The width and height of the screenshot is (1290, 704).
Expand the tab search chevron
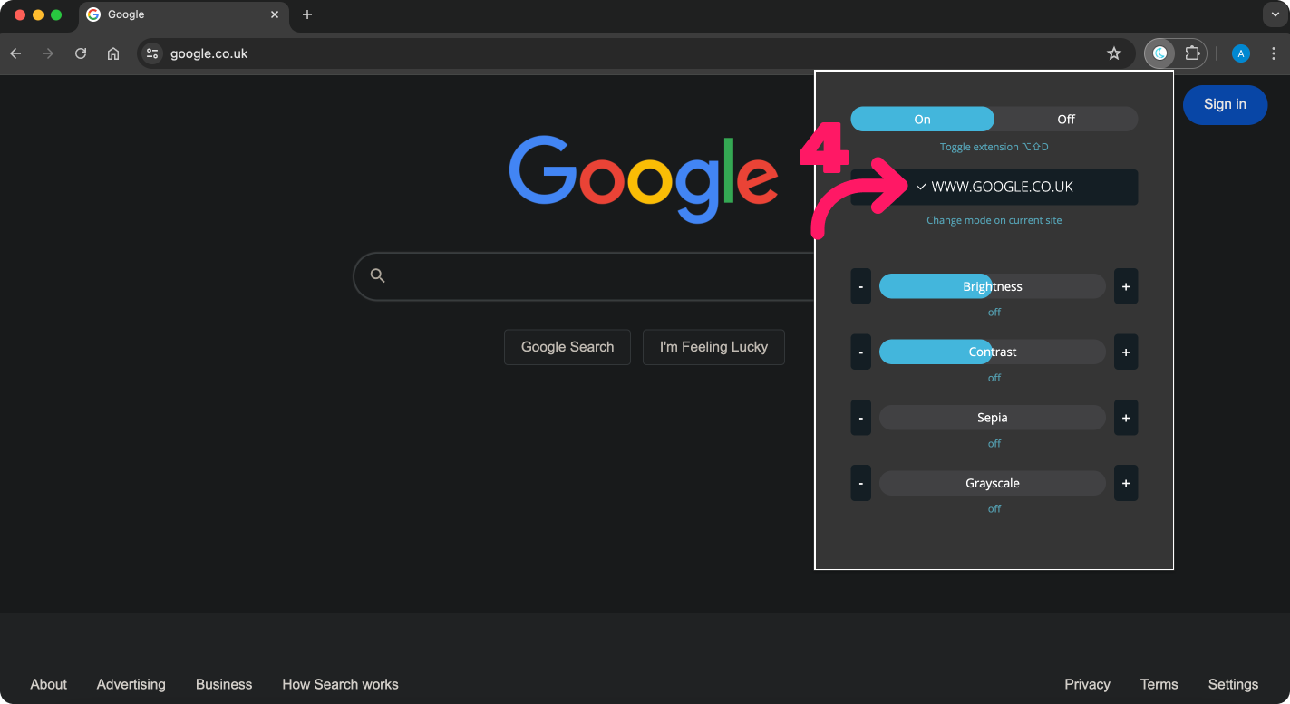click(x=1275, y=14)
